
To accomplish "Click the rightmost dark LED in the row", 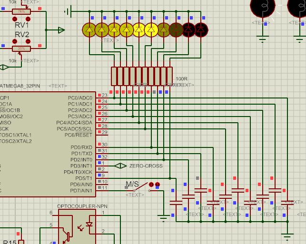I will [x=201, y=30].
